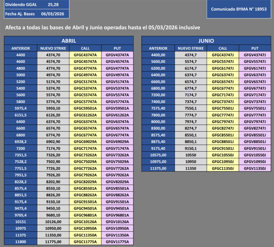Image resolution: width=274 pixels, height=247 pixels.
Task: Select new strike 4574,70
Action: coord(53,62)
